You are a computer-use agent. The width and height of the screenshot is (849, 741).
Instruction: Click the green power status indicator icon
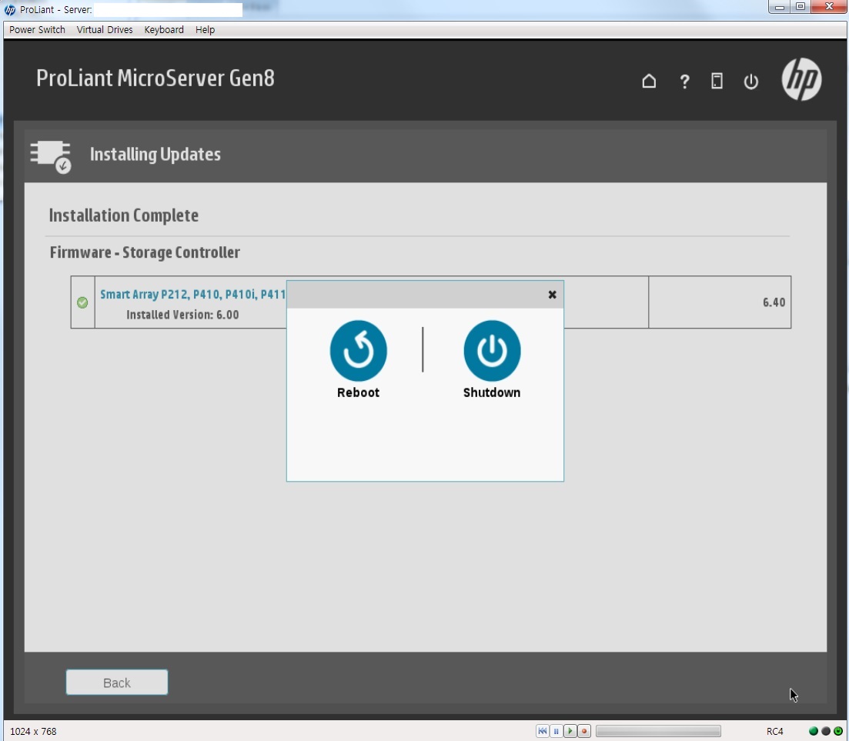pyautogui.click(x=838, y=731)
